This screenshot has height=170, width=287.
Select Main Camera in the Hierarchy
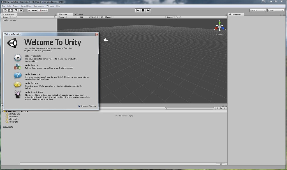(10, 20)
